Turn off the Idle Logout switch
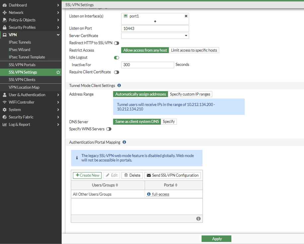Viewport: 304px width, 244px height. coord(116,58)
